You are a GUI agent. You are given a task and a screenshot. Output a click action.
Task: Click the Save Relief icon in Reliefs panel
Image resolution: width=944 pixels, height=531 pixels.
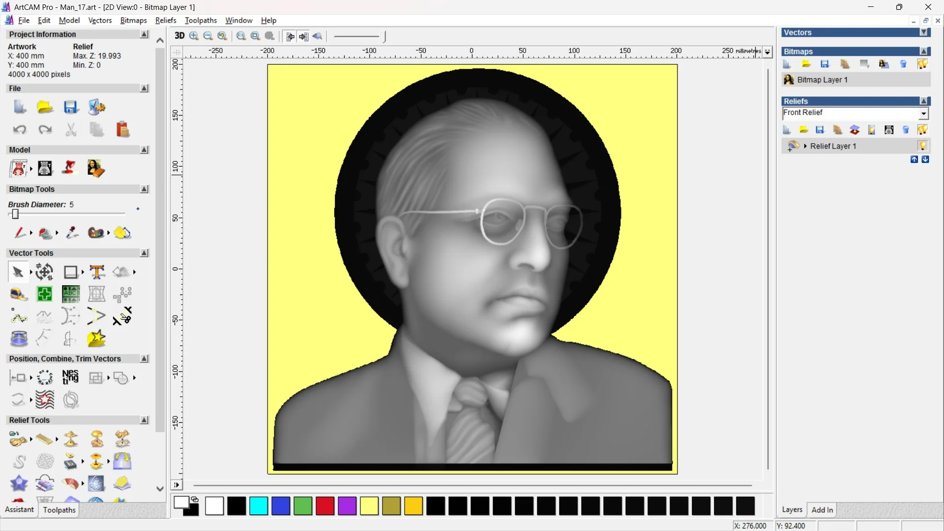click(x=820, y=130)
